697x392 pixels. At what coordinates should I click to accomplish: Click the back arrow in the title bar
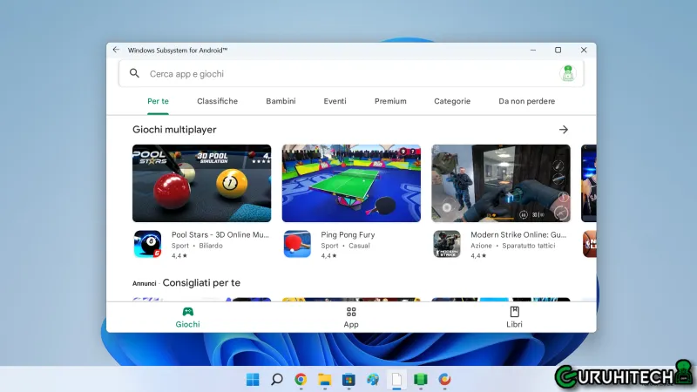click(116, 50)
